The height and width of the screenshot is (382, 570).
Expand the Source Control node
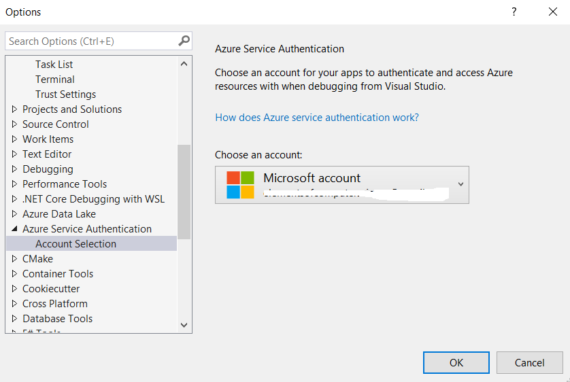[14, 124]
